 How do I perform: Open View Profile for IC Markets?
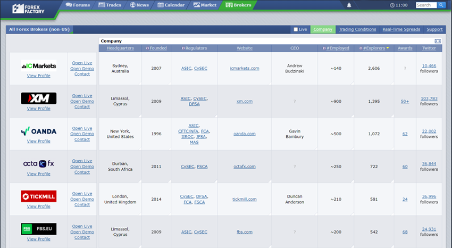(39, 76)
